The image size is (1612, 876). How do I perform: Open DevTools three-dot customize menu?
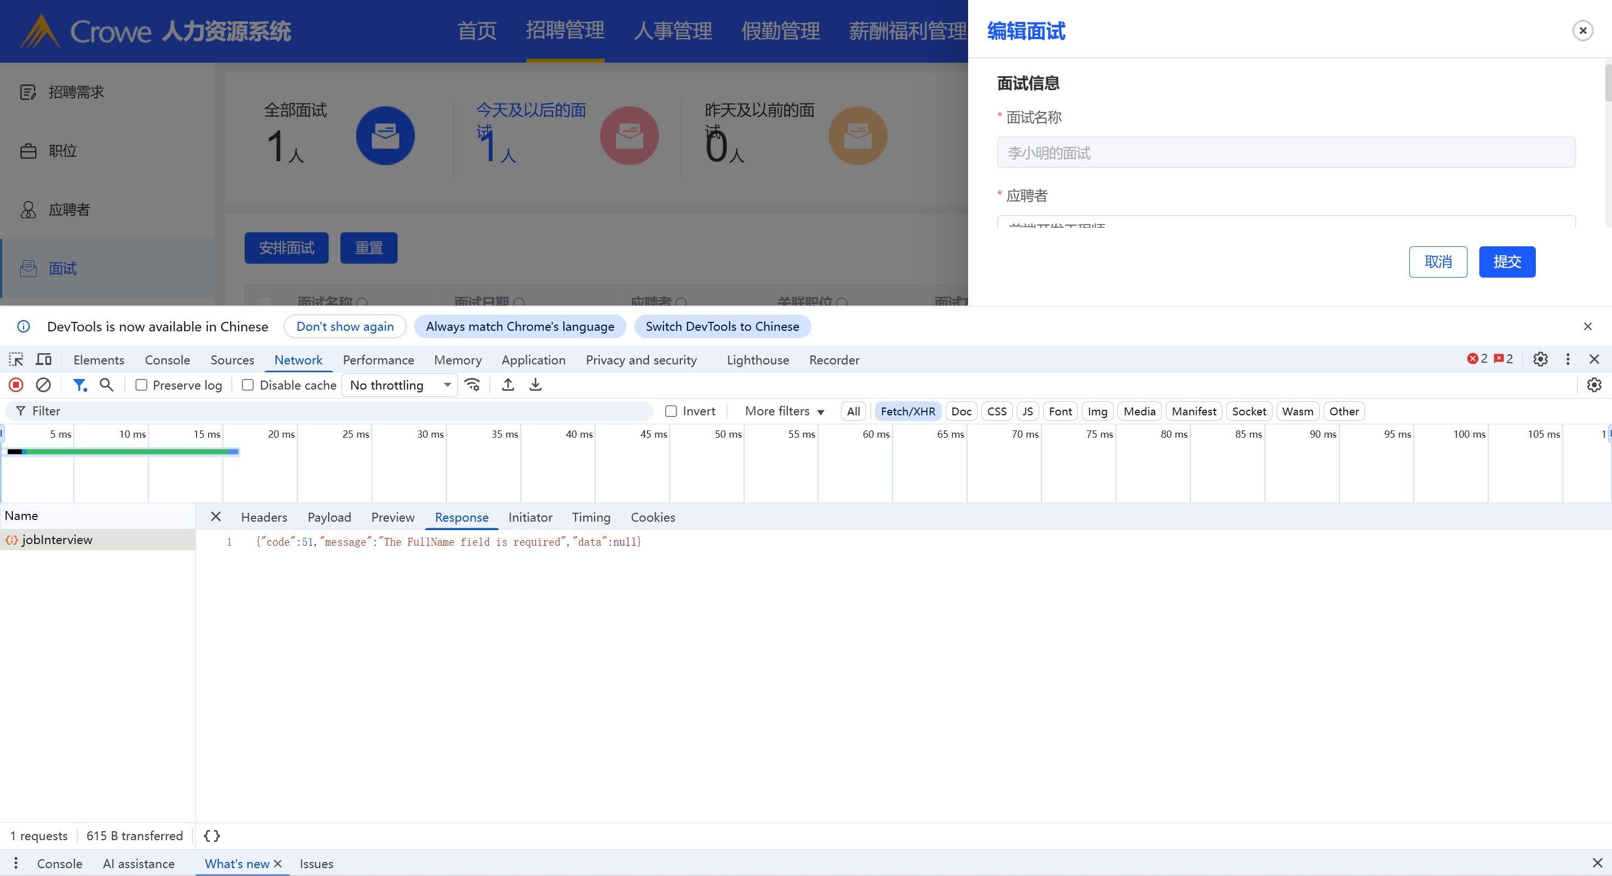click(1568, 359)
